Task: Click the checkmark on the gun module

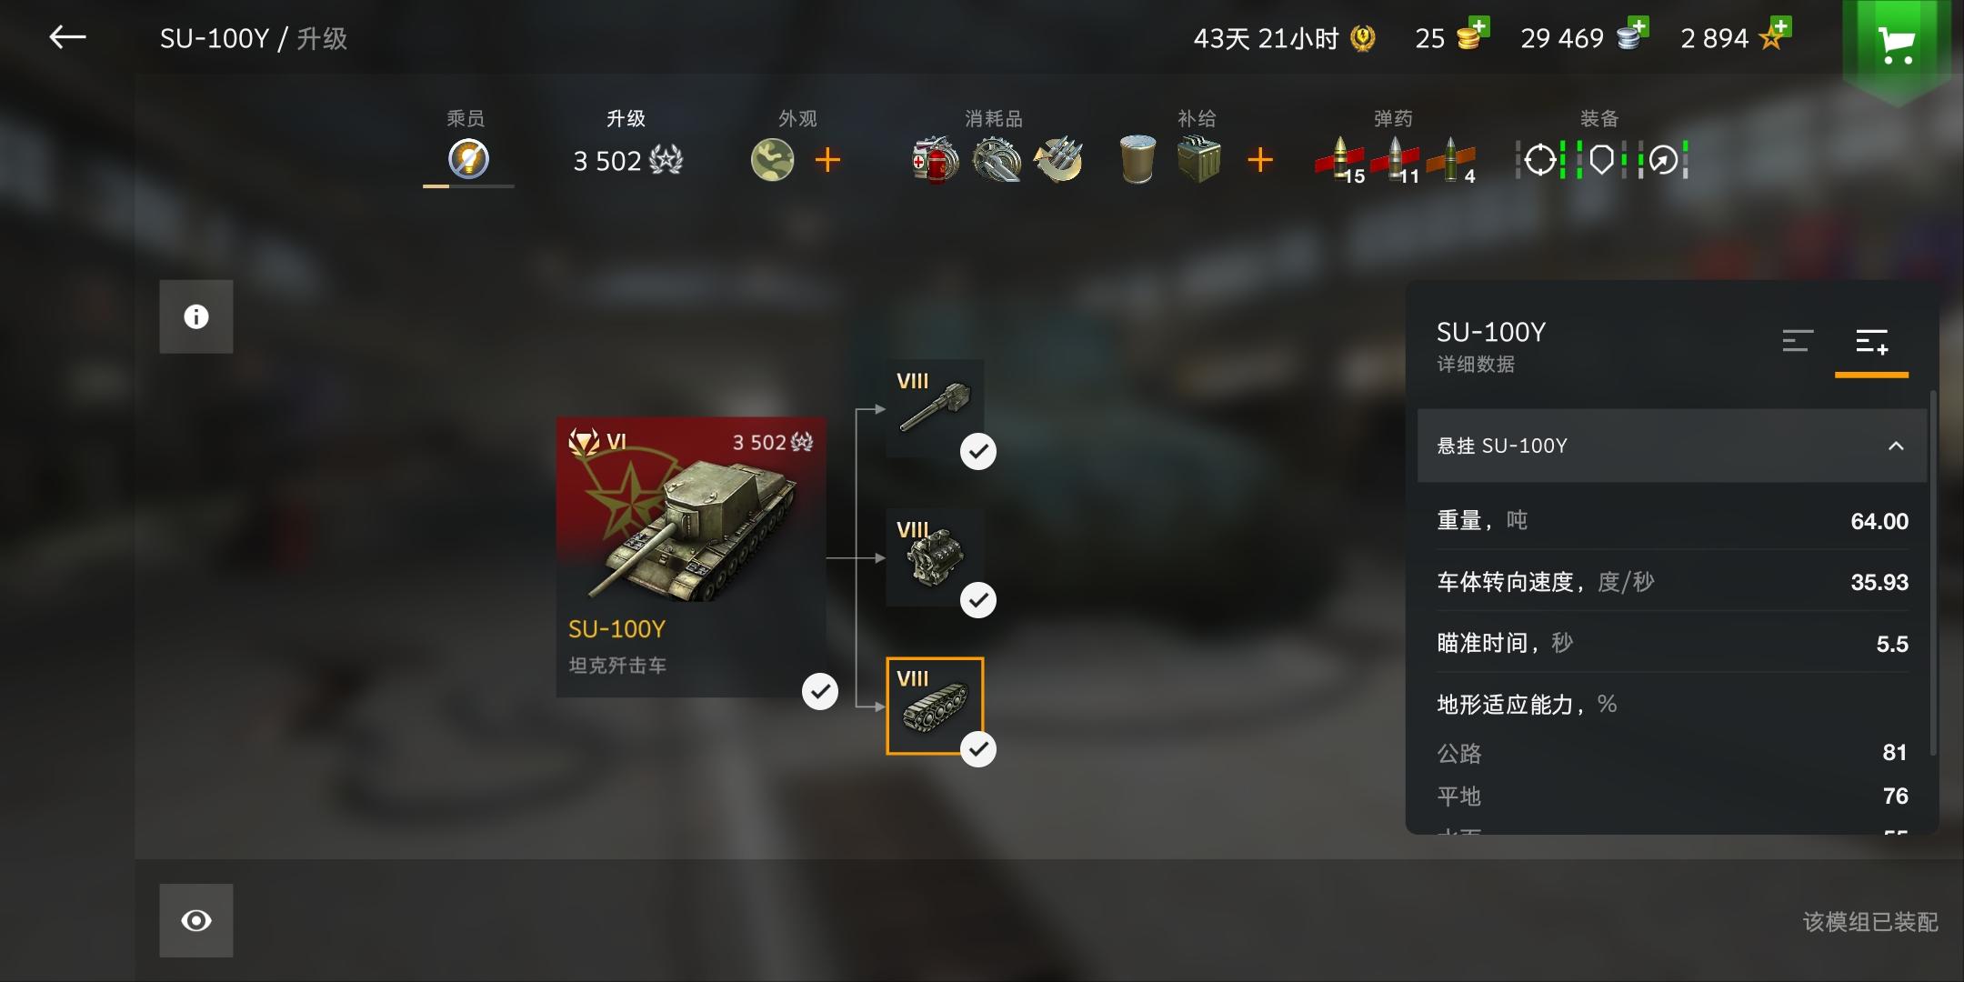Action: [x=978, y=451]
